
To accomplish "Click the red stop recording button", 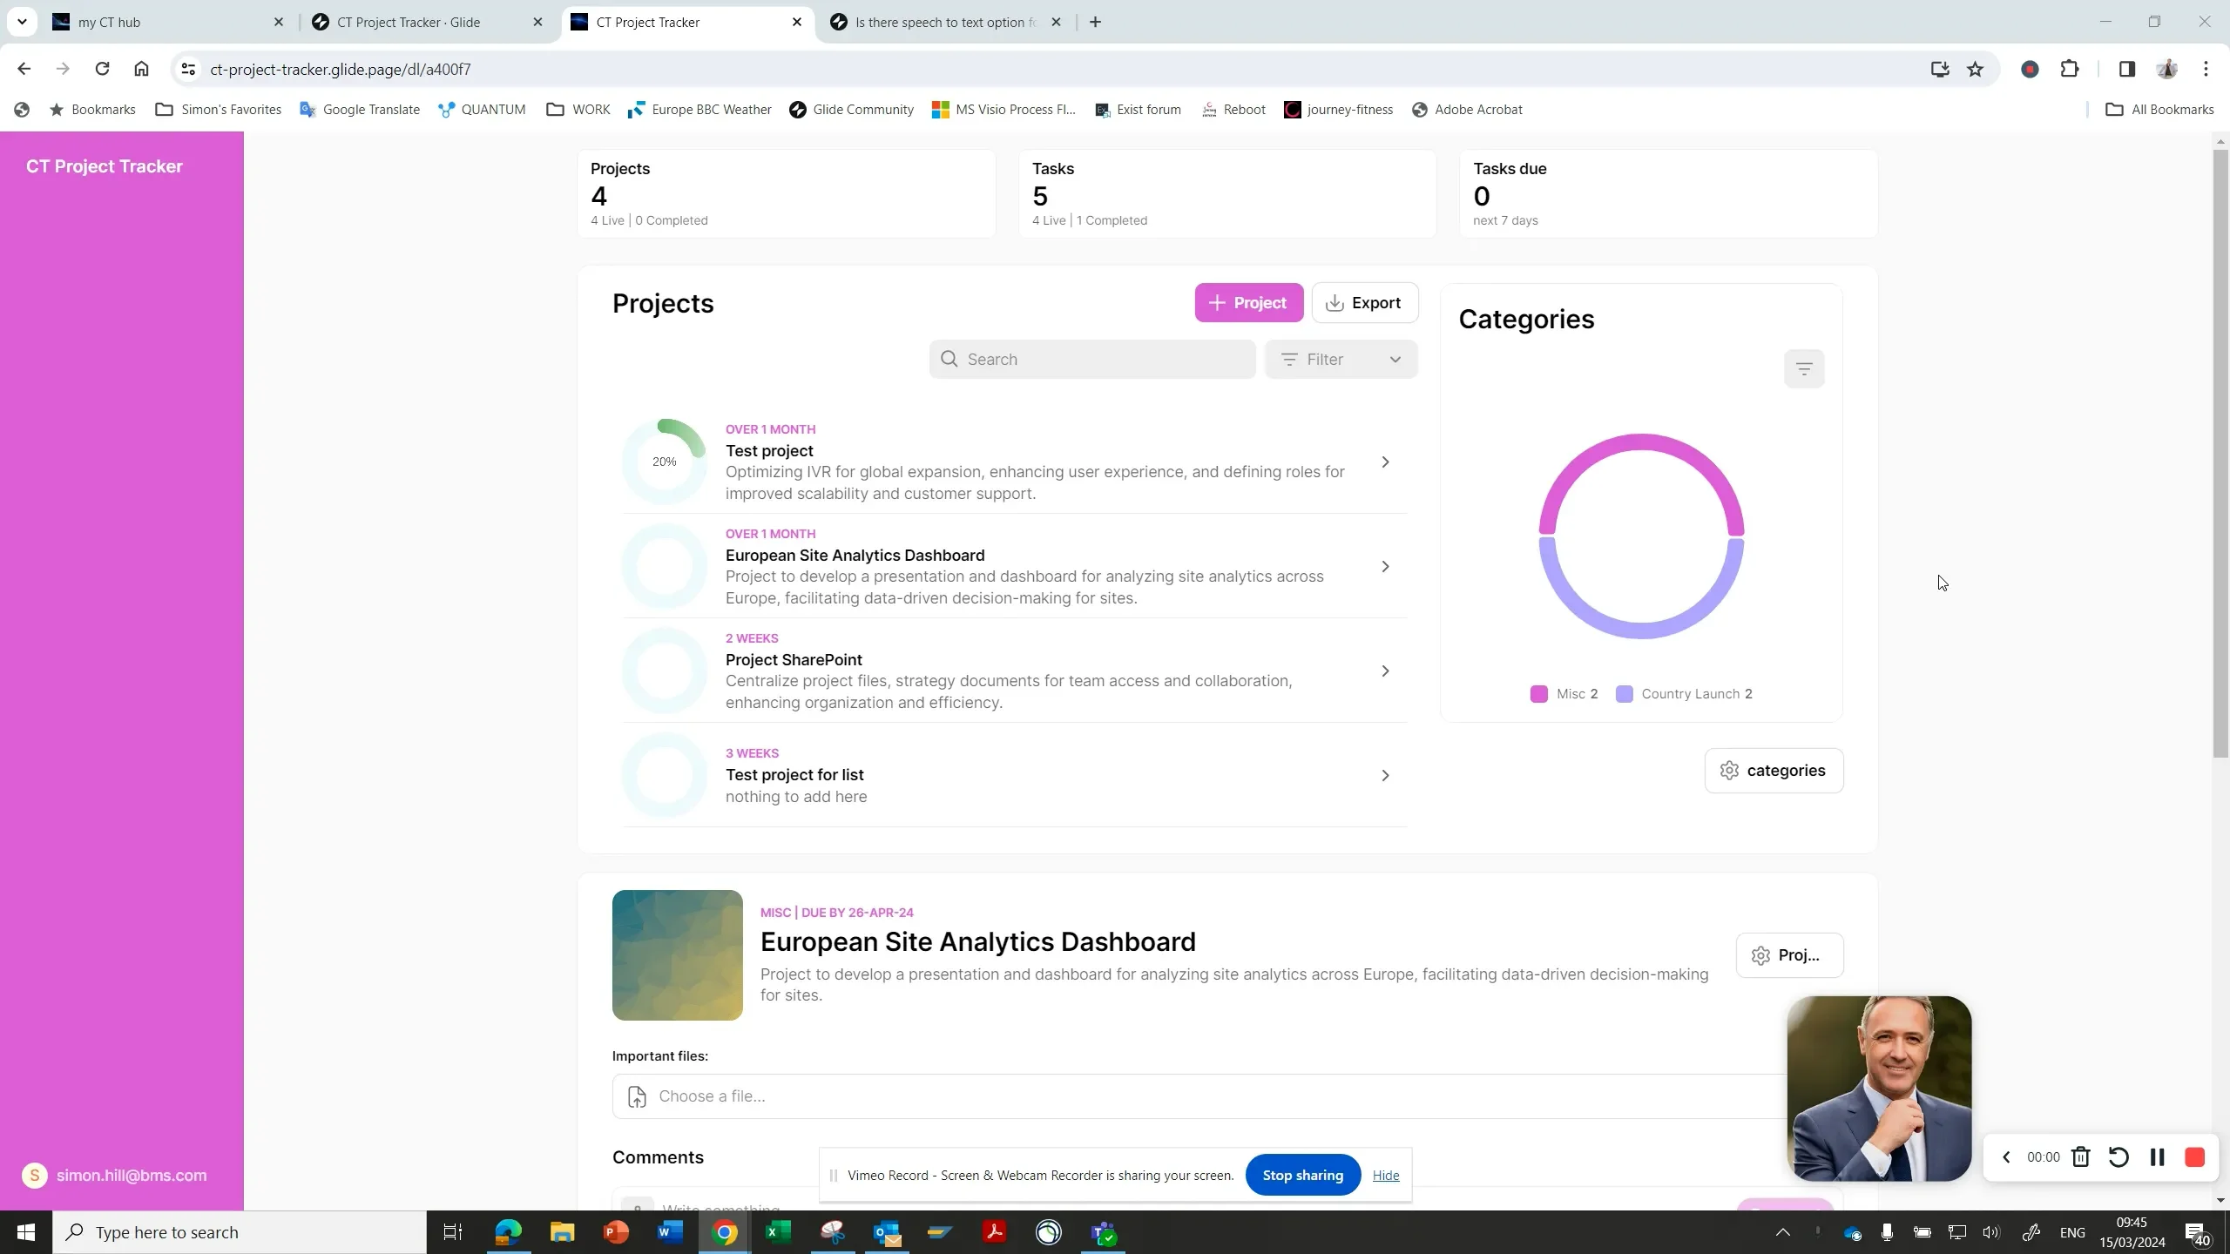I will (2194, 1156).
